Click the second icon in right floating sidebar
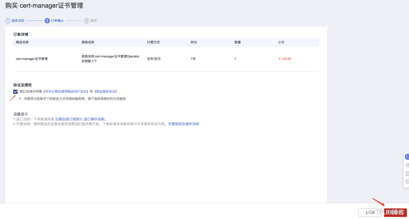The height and width of the screenshot is (219, 409). click(x=407, y=165)
